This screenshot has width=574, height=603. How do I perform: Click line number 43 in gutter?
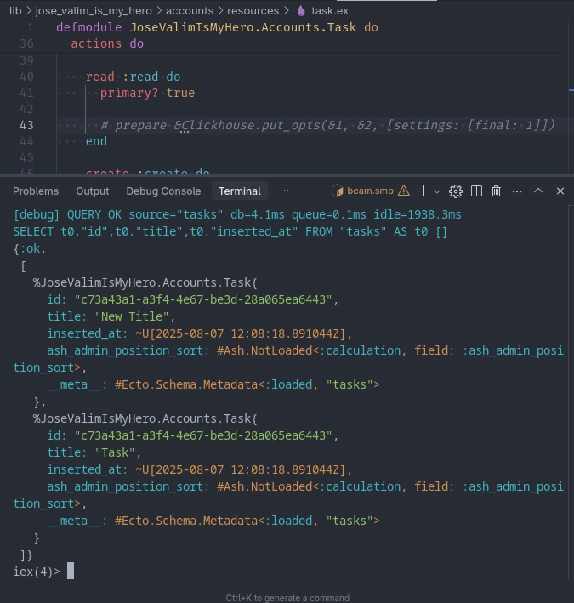point(26,125)
